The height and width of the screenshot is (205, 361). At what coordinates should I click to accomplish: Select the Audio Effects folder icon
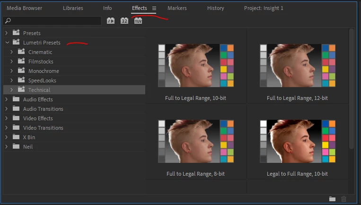[16, 99]
